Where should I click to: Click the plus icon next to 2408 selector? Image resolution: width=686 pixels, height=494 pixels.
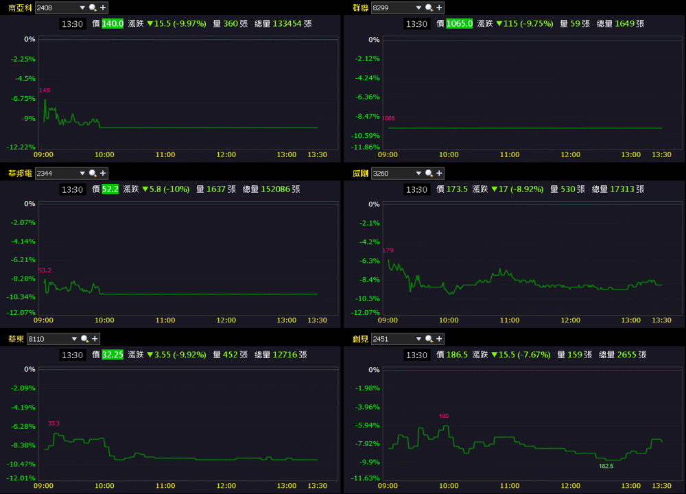(x=103, y=8)
